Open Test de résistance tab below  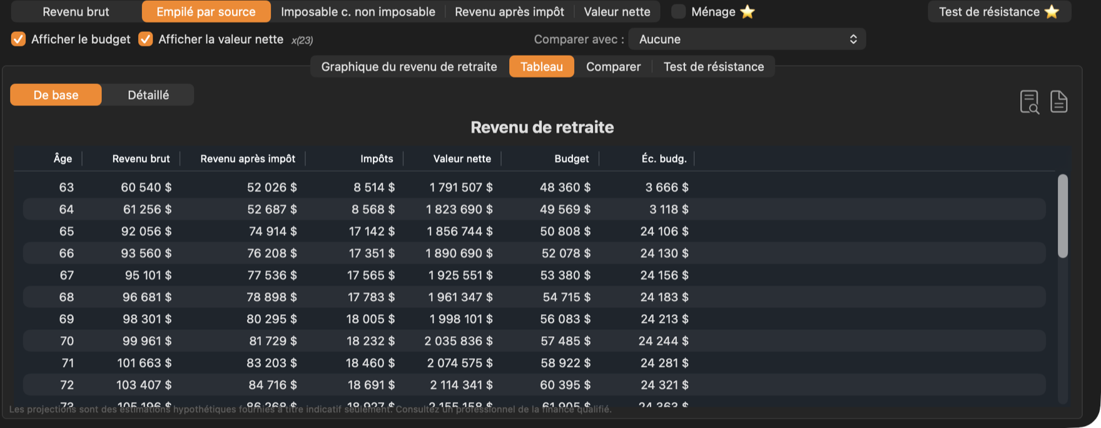pyautogui.click(x=714, y=66)
